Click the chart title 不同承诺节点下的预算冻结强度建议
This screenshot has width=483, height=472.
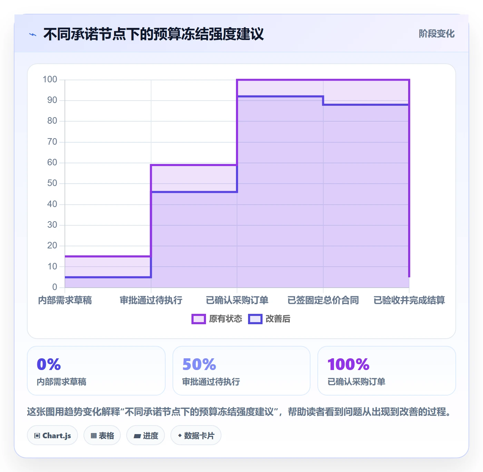[154, 34]
